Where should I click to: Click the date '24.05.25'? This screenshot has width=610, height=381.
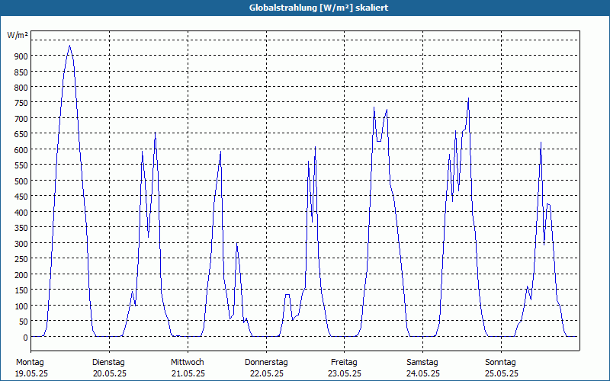pyautogui.click(x=423, y=373)
